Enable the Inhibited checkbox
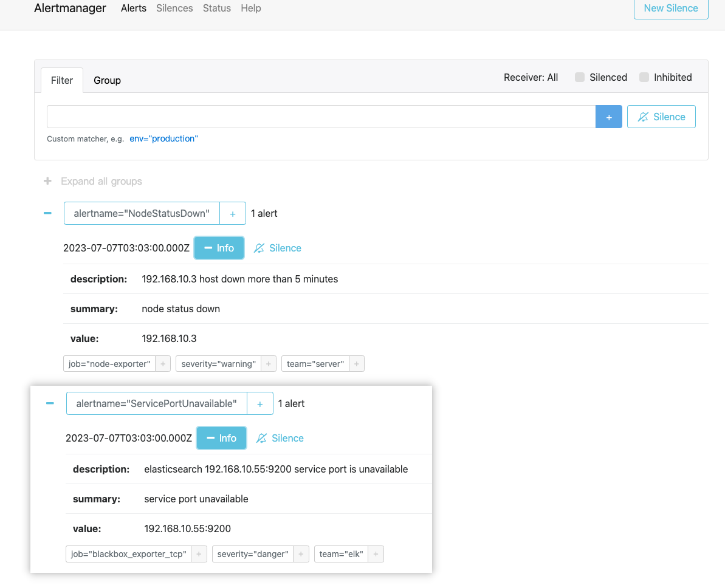 644,77
